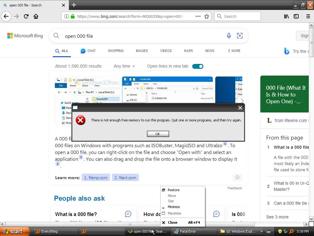314x236 pixels.
Task: Open 'Can a 000 file be' sidebar entry
Action: click(291, 203)
